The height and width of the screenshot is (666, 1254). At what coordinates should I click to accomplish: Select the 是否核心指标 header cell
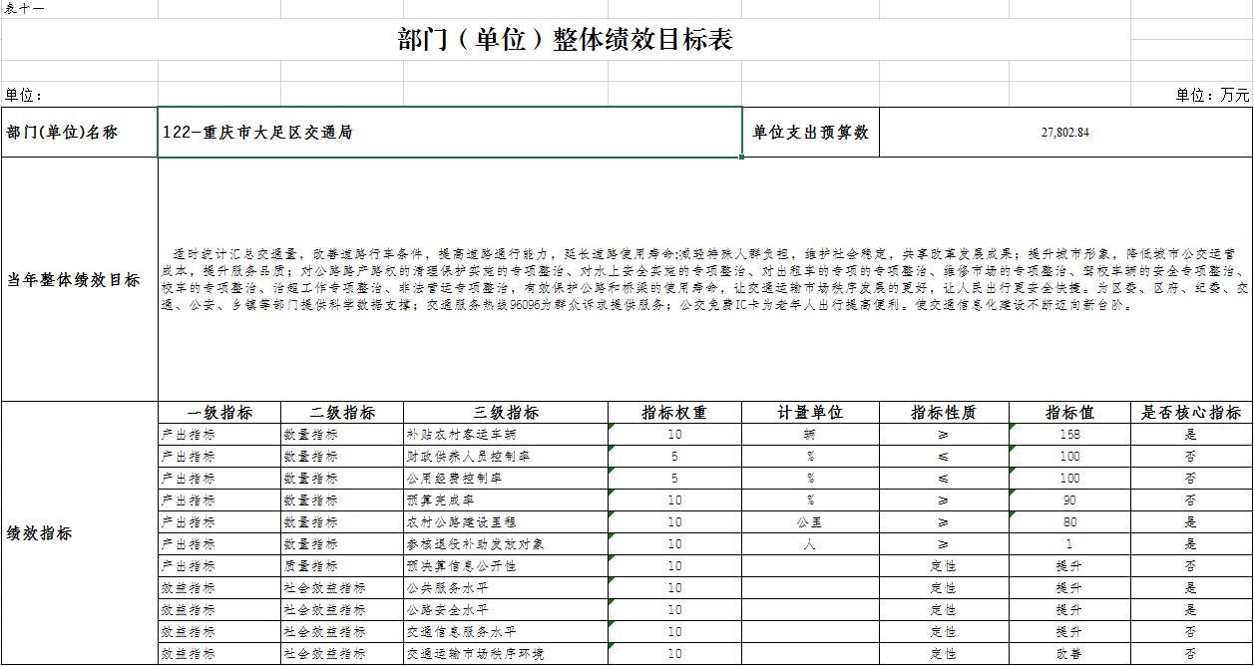click(1191, 413)
